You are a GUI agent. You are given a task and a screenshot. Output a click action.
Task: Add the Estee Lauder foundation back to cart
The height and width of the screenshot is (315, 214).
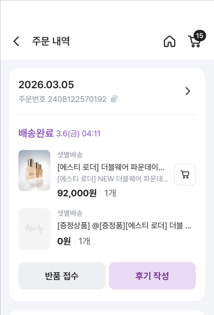[x=185, y=174]
